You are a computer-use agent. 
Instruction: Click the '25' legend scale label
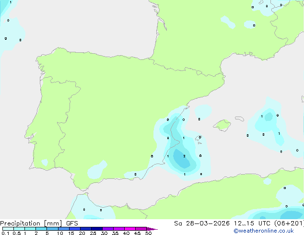[x=93, y=233]
